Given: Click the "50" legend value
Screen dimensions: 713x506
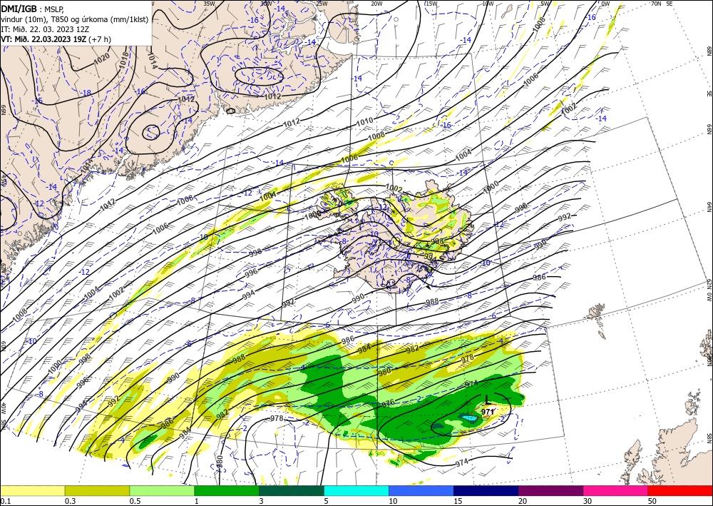Looking at the screenshot, I should point(652,501).
